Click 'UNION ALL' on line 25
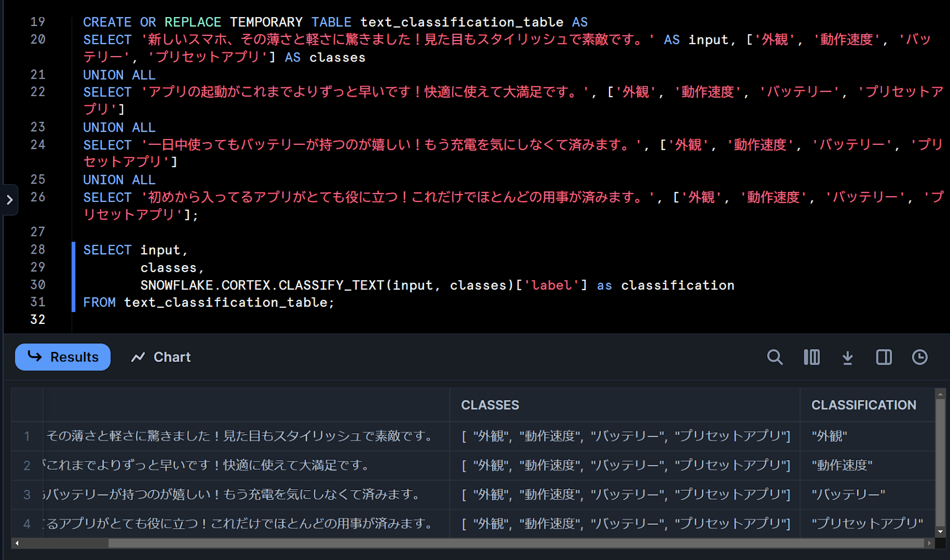The width and height of the screenshot is (950, 560). click(119, 180)
